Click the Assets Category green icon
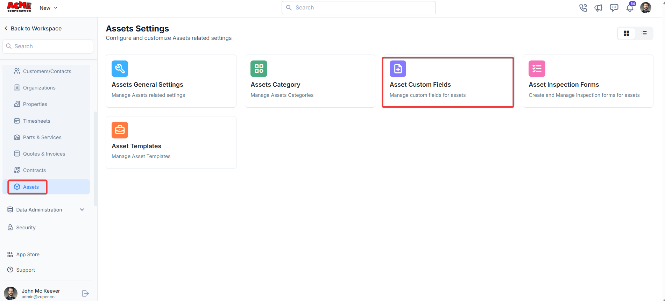This screenshot has width=665, height=301. [259, 69]
